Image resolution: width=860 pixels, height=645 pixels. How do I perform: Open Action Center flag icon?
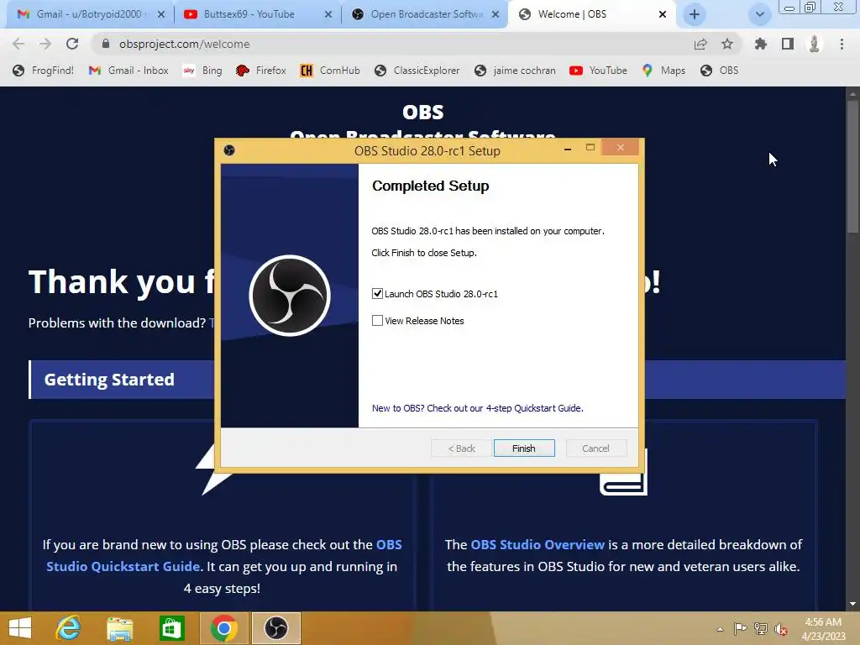point(740,628)
